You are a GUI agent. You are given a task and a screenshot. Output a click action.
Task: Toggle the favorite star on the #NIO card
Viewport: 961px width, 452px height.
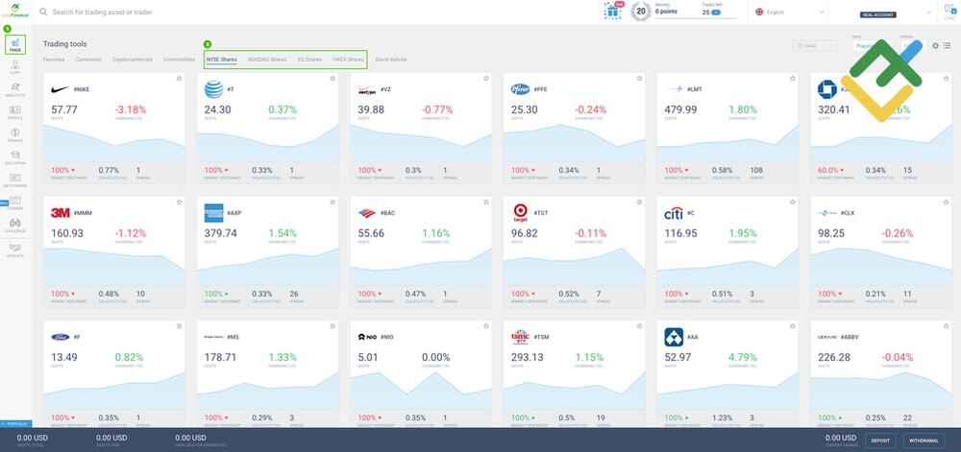tap(486, 326)
